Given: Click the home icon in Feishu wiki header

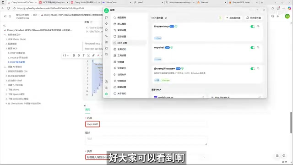Looking at the screenshot, I should (10, 16).
